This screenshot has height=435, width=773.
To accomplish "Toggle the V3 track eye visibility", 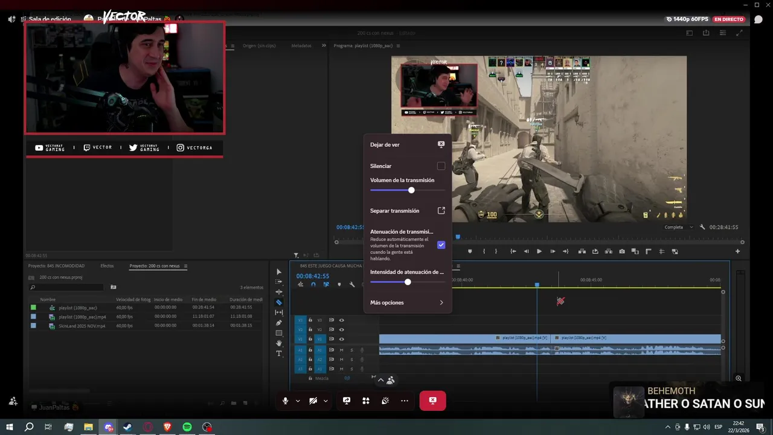I will click(341, 320).
